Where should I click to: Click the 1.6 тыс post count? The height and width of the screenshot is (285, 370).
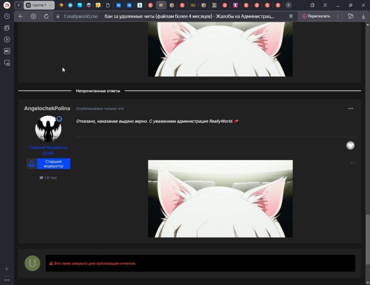pos(48,178)
